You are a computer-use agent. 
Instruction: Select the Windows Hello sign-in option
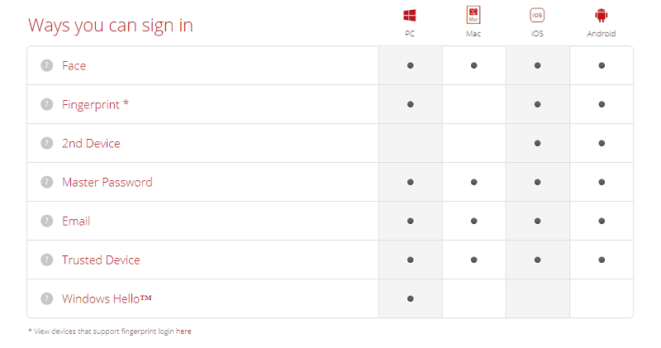point(107,298)
